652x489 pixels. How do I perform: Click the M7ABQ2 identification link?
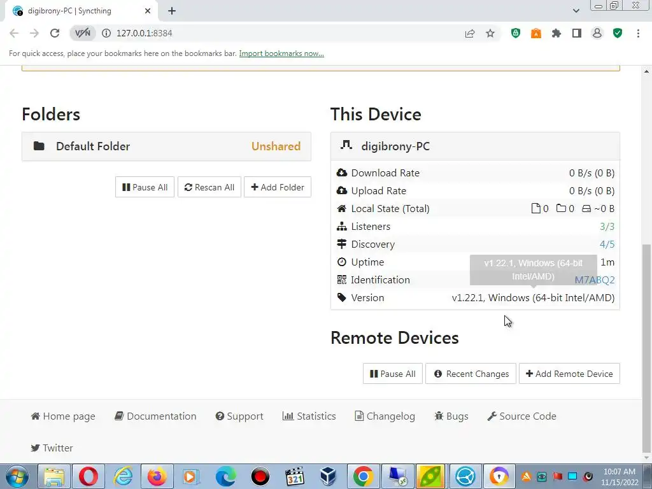click(x=594, y=280)
